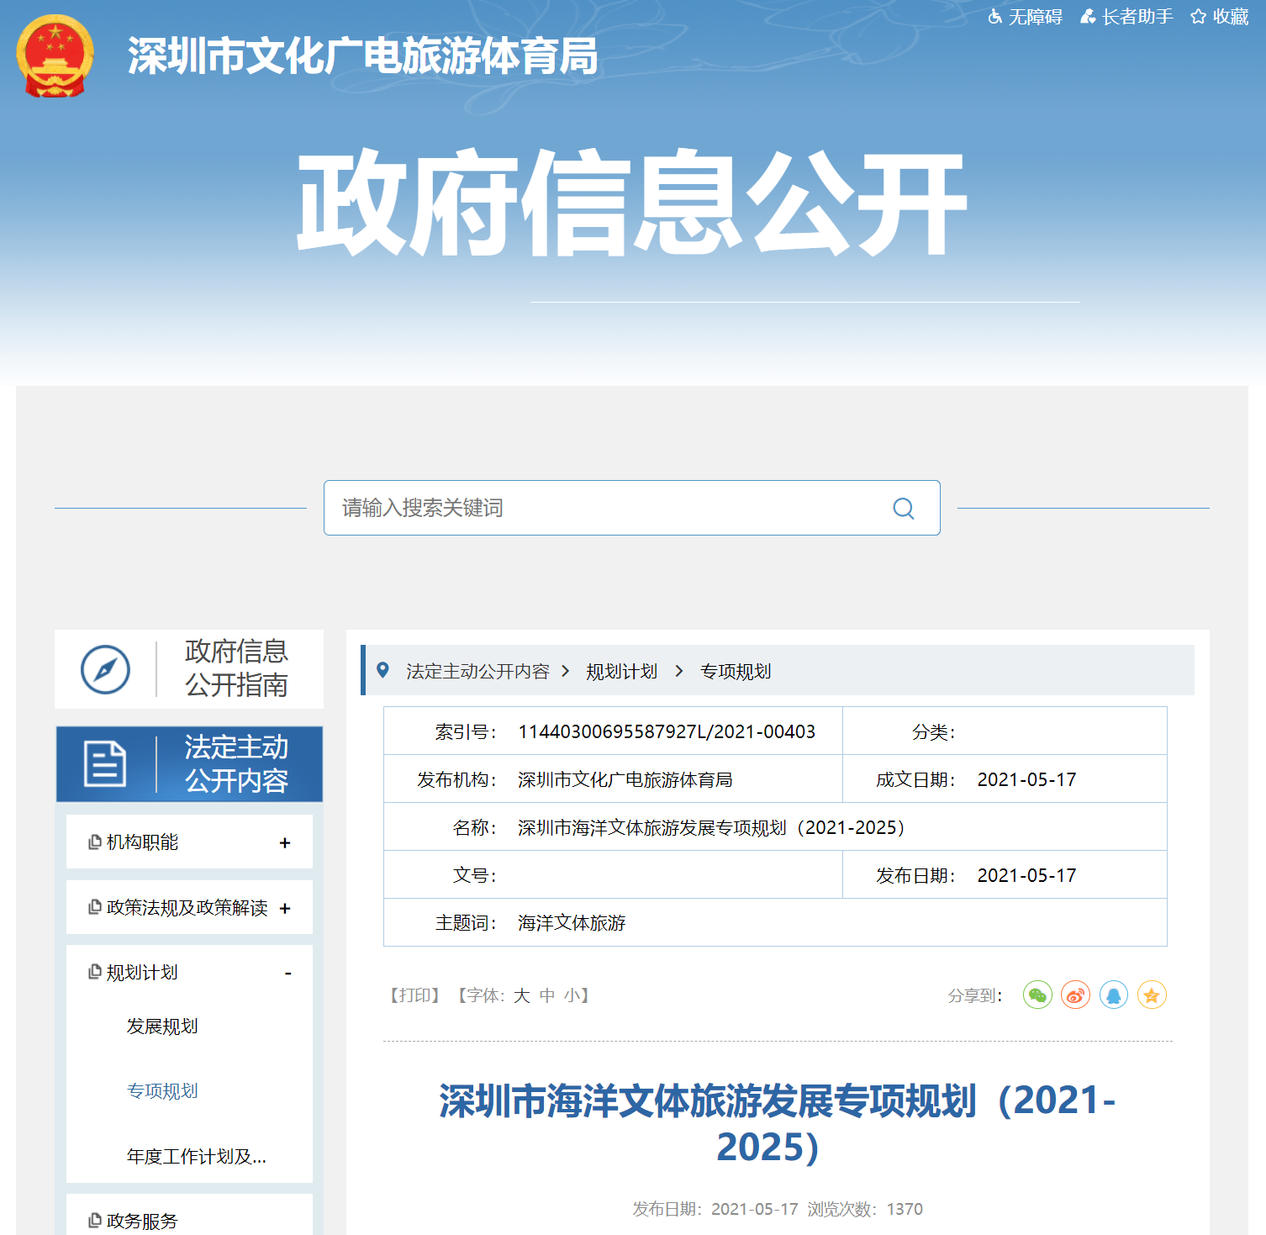The width and height of the screenshot is (1266, 1235).
Task: Click the national emblem logo
Action: 55,56
